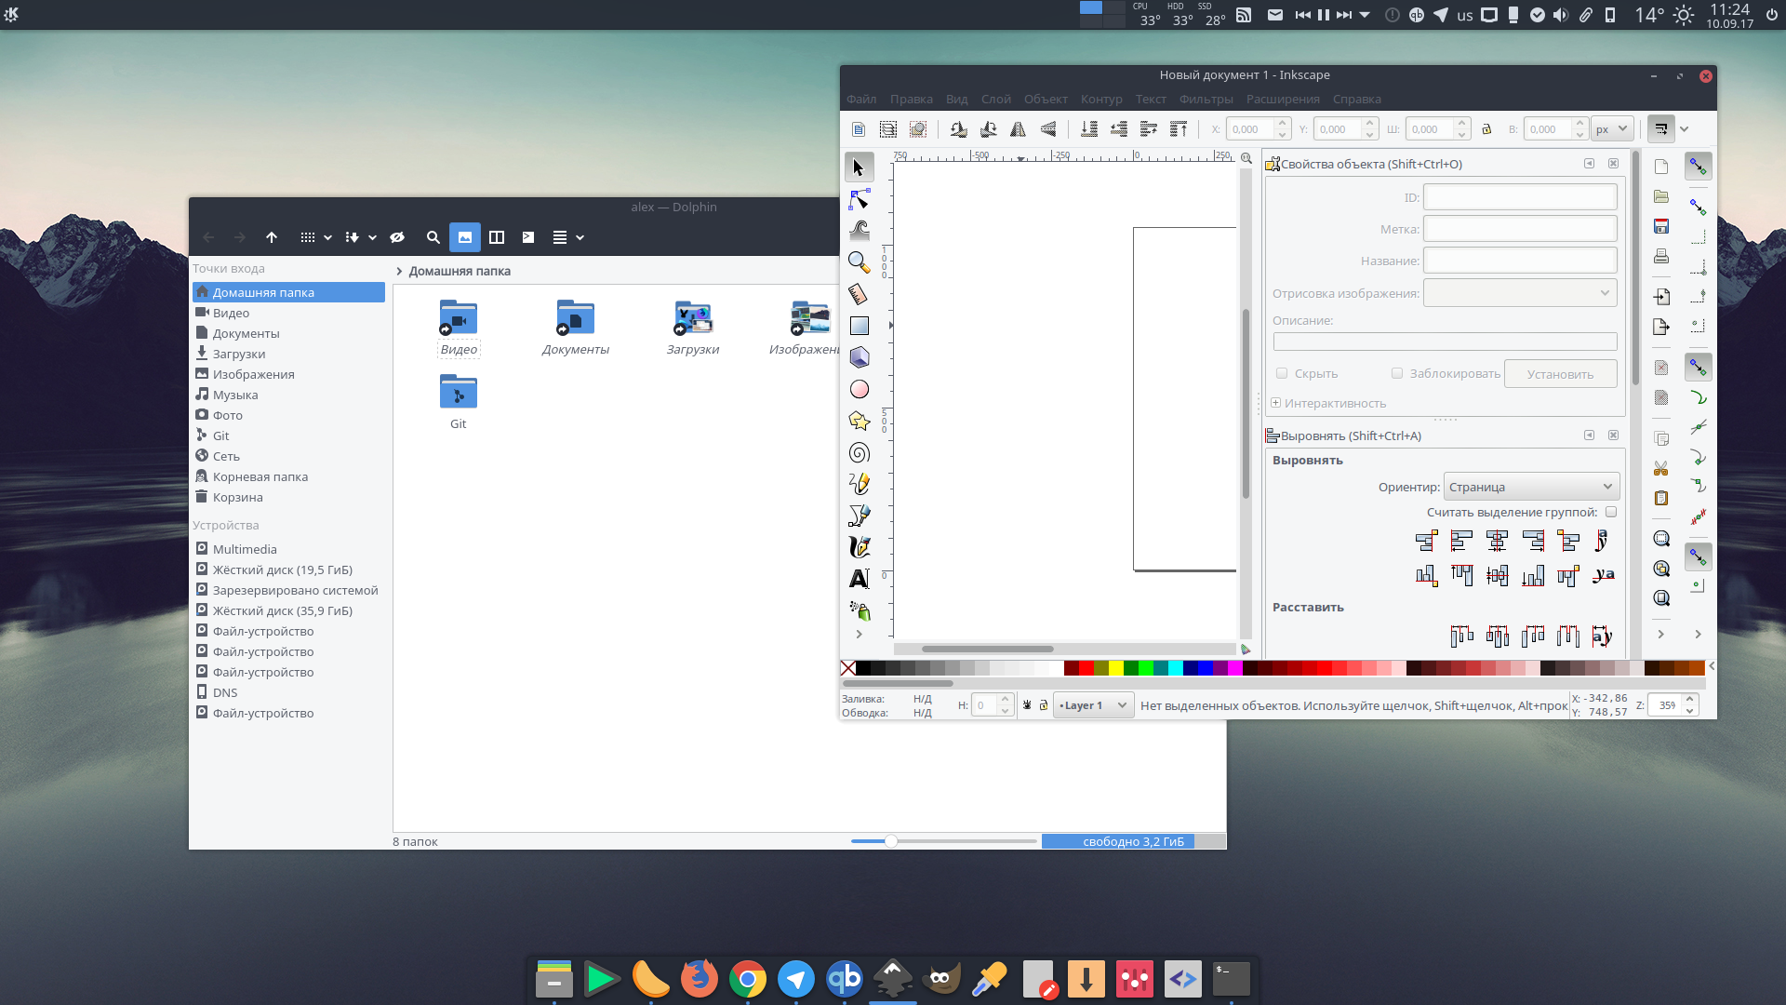Open the Фильтры menu
This screenshot has width=1786, height=1005.
click(x=1206, y=100)
